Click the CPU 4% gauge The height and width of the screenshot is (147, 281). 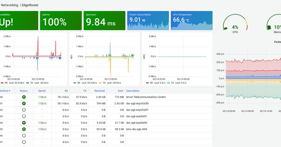pos(235,24)
